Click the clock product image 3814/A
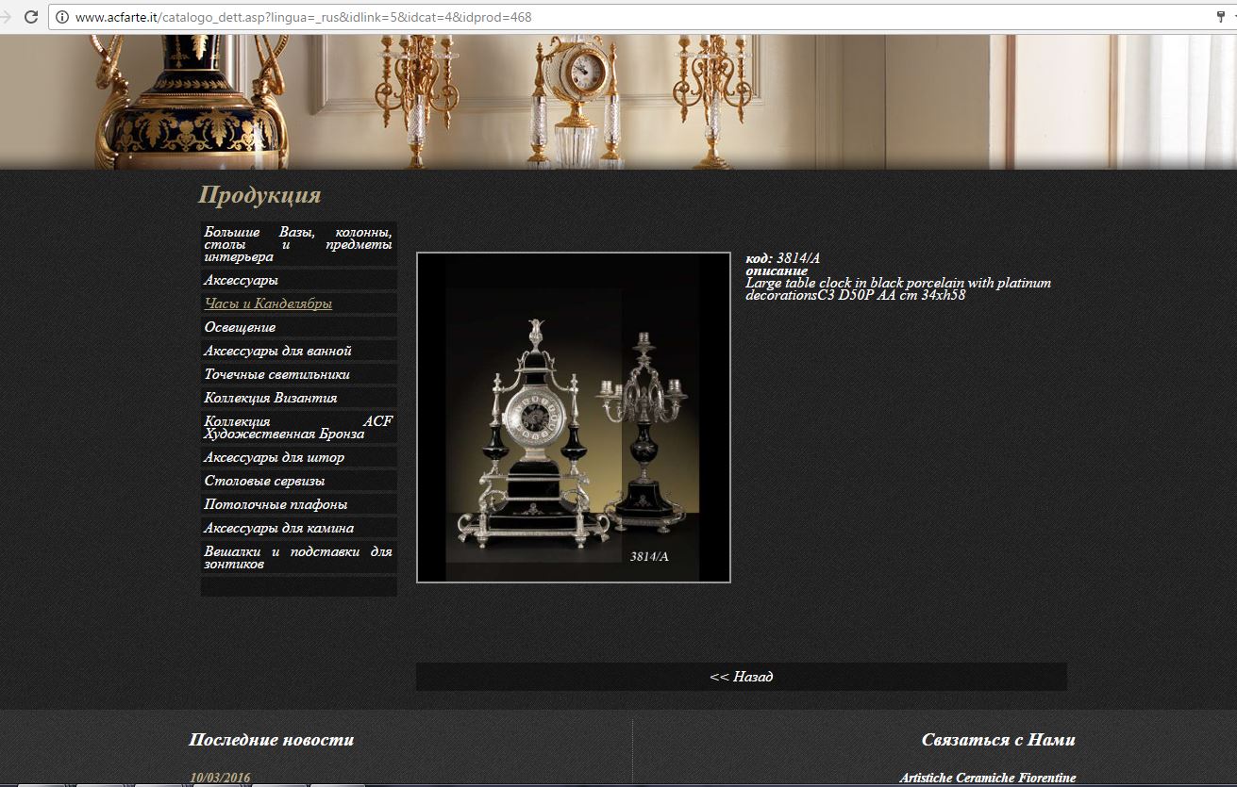Screen dimensions: 1237x787 point(574,418)
